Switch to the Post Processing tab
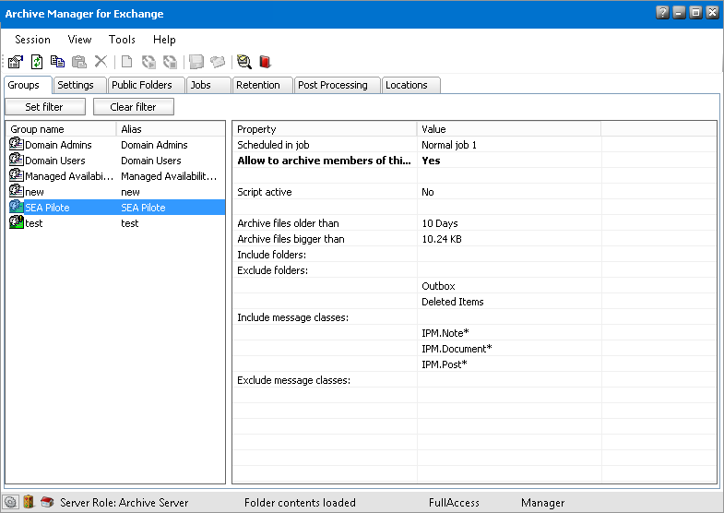724x513 pixels. pyautogui.click(x=332, y=85)
